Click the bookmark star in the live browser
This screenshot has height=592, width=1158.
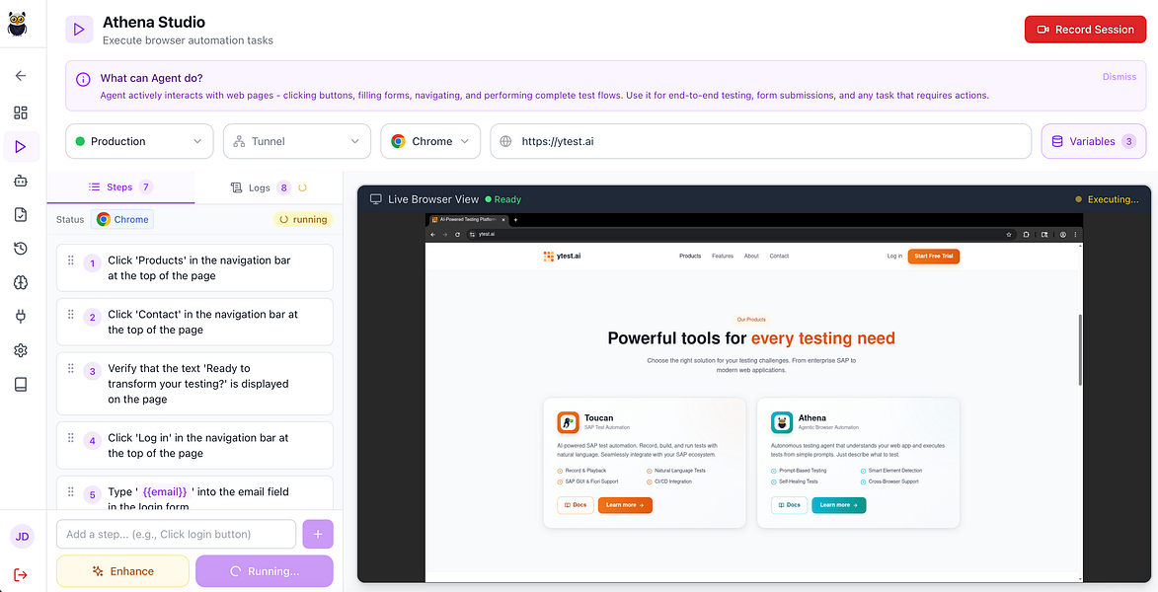click(x=1009, y=234)
